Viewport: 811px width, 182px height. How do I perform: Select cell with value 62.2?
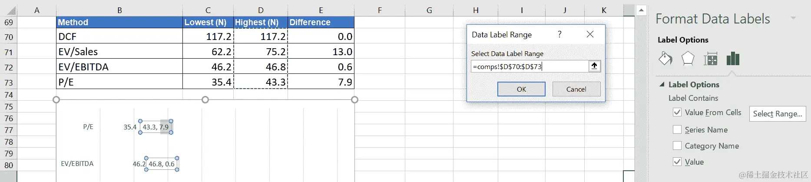[208, 51]
